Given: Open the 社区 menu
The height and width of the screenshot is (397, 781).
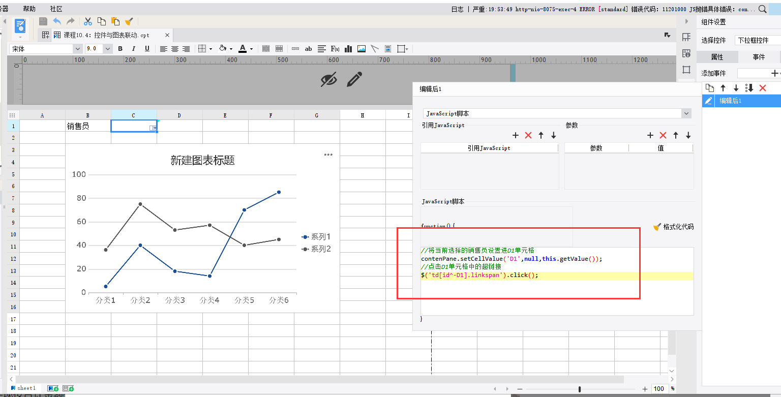Looking at the screenshot, I should point(56,9).
